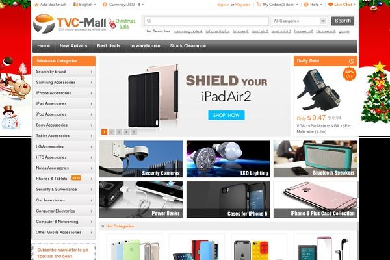Click the SHOP NOW banner button
390x260 pixels.
point(226,115)
